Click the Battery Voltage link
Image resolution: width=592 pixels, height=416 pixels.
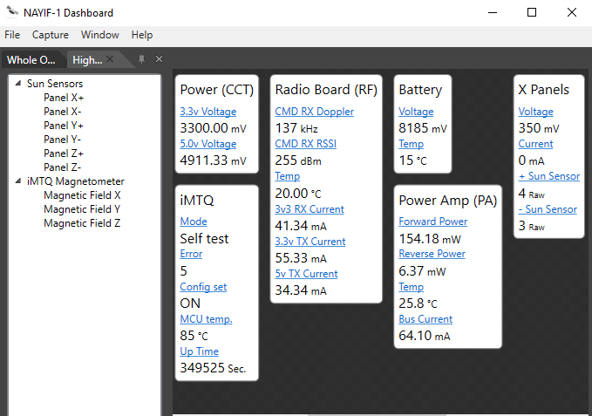click(x=416, y=112)
